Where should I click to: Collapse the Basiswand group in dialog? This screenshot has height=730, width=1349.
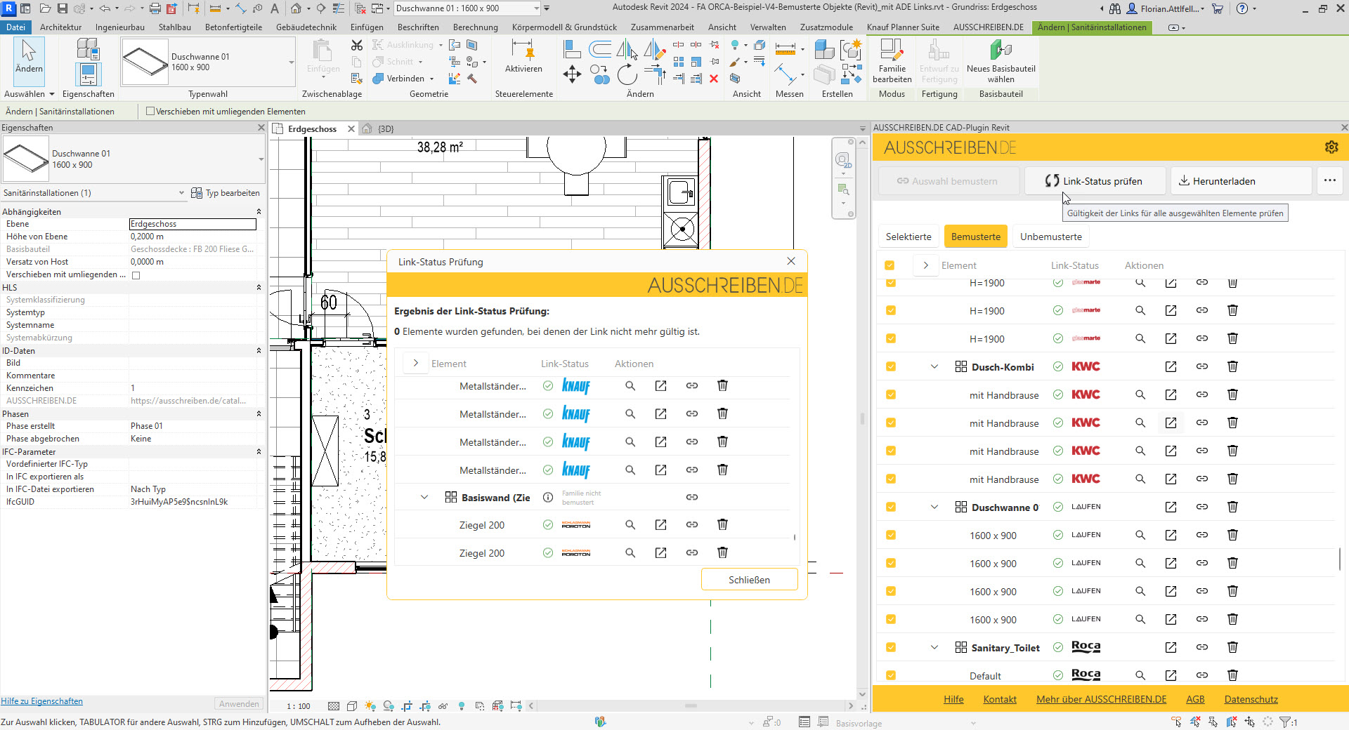tap(424, 497)
